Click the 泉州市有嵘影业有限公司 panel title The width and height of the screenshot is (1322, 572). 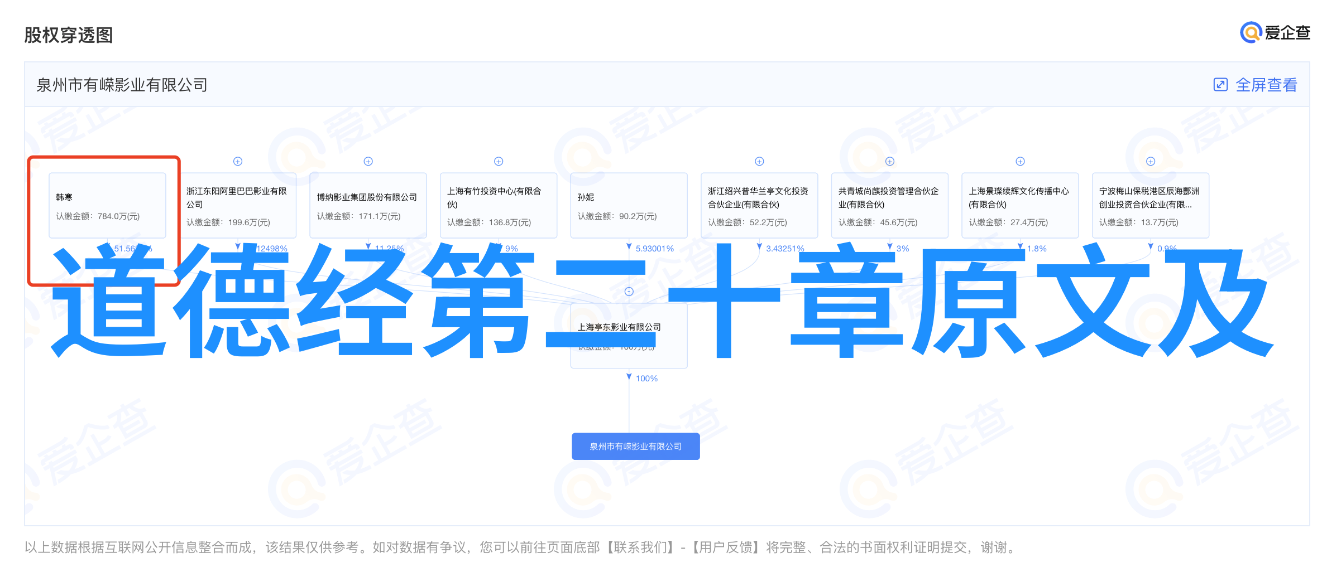(x=122, y=85)
